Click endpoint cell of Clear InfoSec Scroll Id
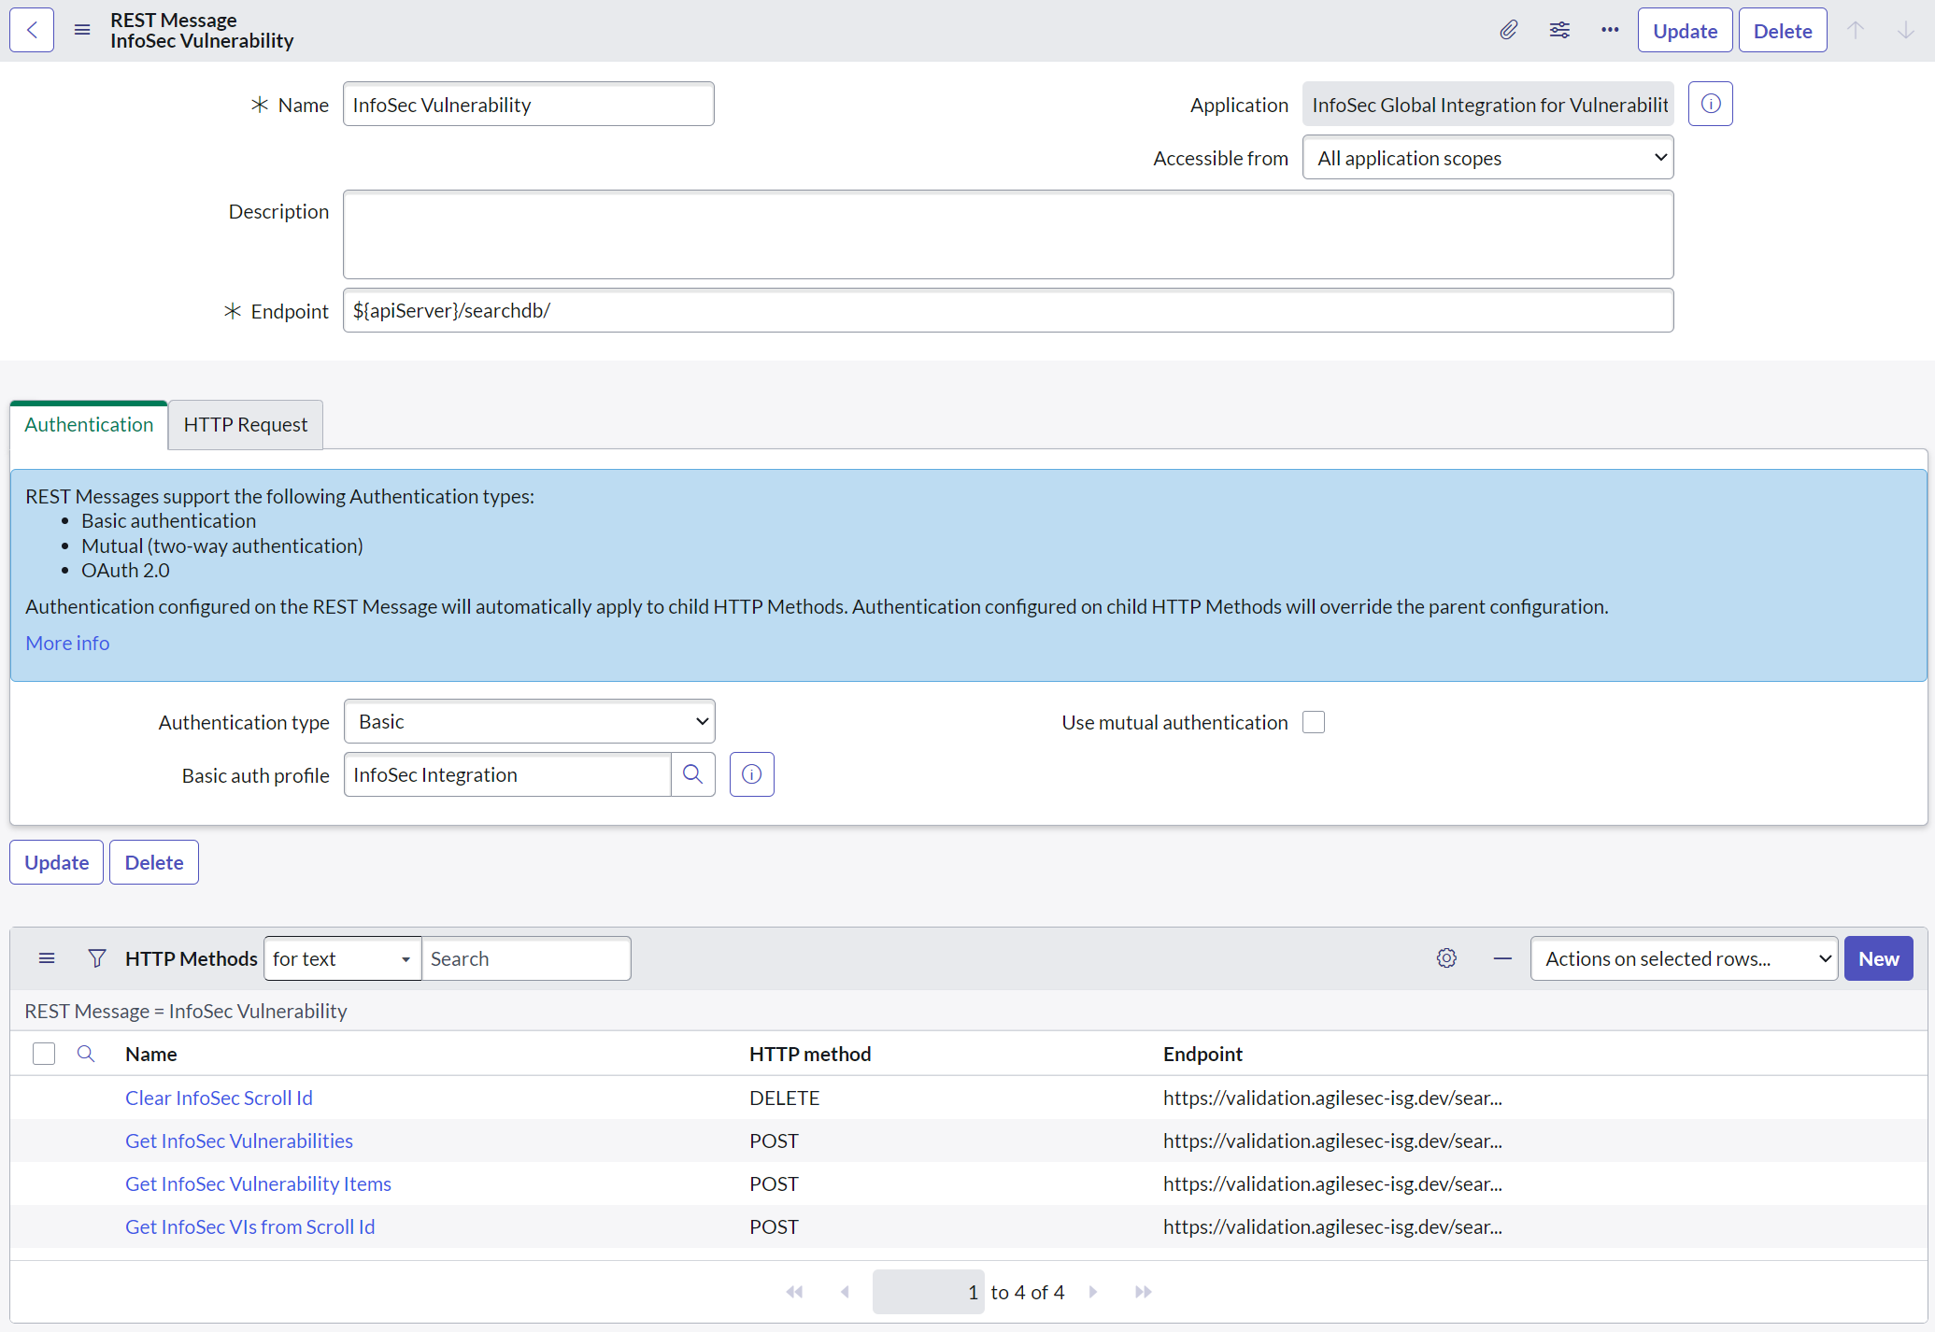The width and height of the screenshot is (1935, 1332). [1332, 1098]
